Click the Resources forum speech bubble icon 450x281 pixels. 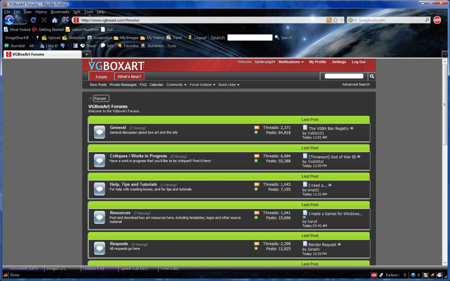point(99,218)
